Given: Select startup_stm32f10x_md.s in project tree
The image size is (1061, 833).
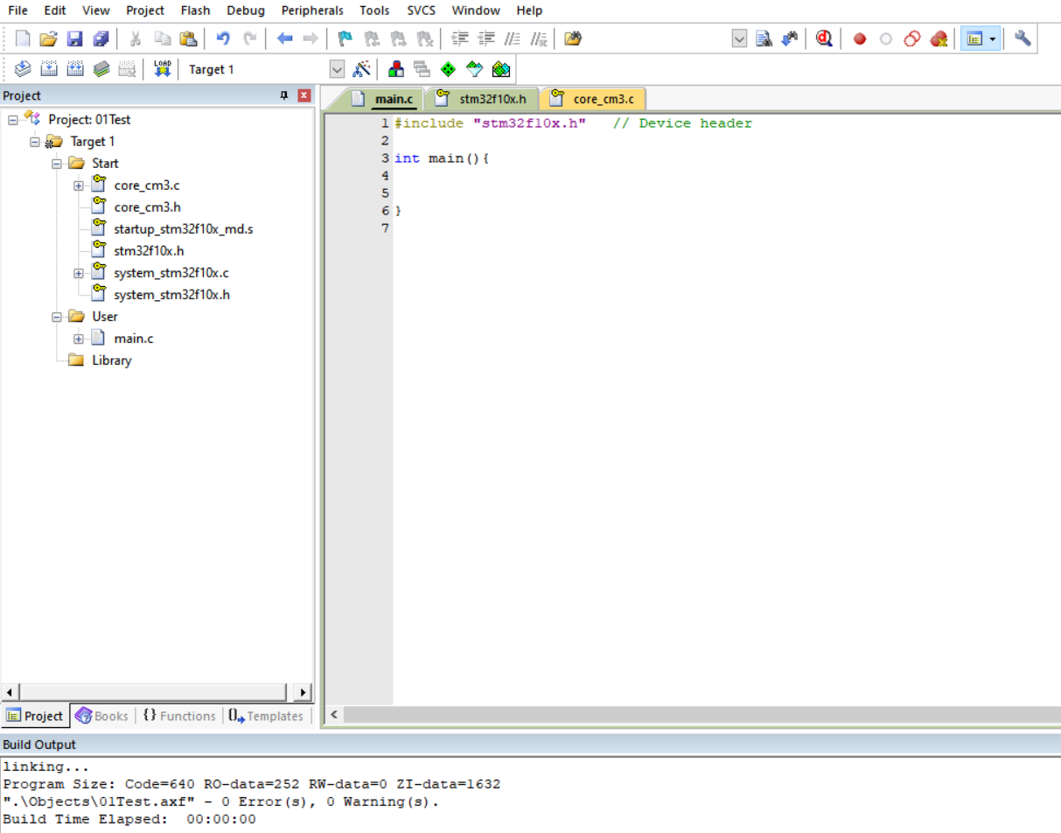Looking at the screenshot, I should tap(184, 228).
